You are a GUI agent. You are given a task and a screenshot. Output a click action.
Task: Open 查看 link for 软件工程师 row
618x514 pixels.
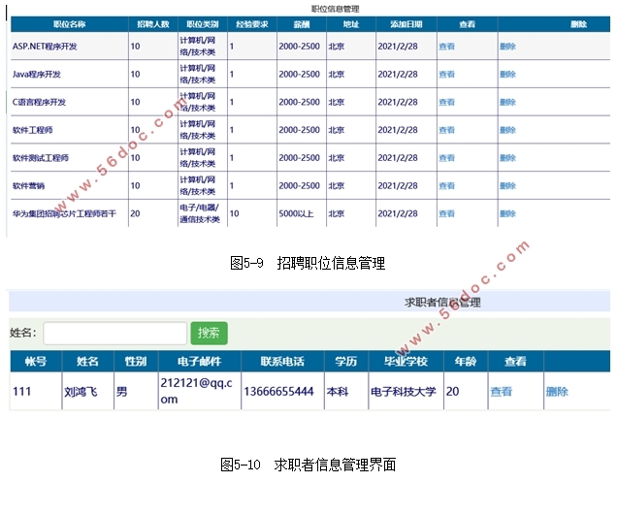(x=447, y=130)
